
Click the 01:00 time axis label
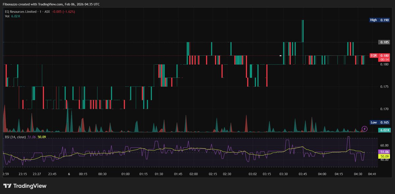(x=125, y=174)
